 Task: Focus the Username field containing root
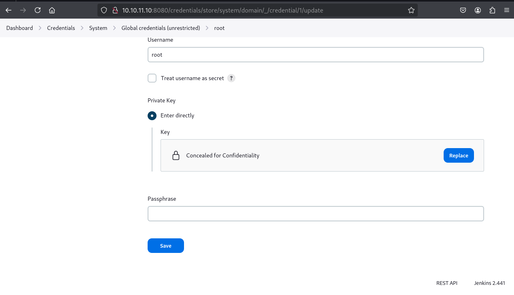point(315,55)
